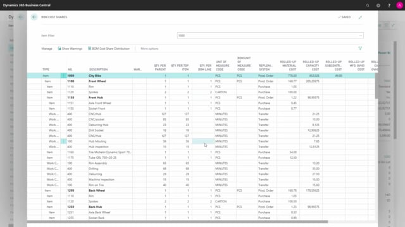Select the Hub inspection description
The height and width of the screenshot is (227, 405).
point(99,147)
